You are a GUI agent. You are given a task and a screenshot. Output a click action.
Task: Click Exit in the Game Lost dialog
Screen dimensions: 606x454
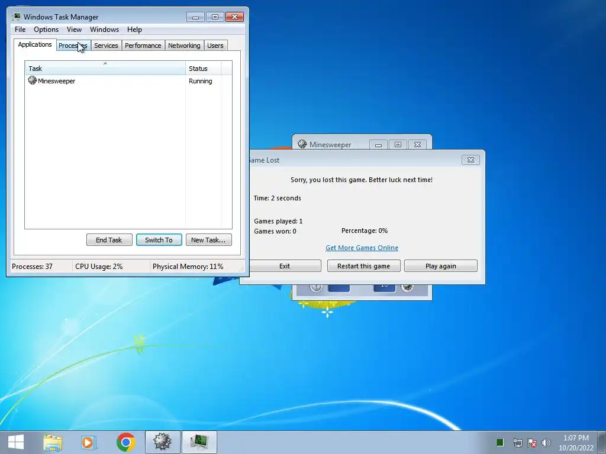tap(285, 265)
